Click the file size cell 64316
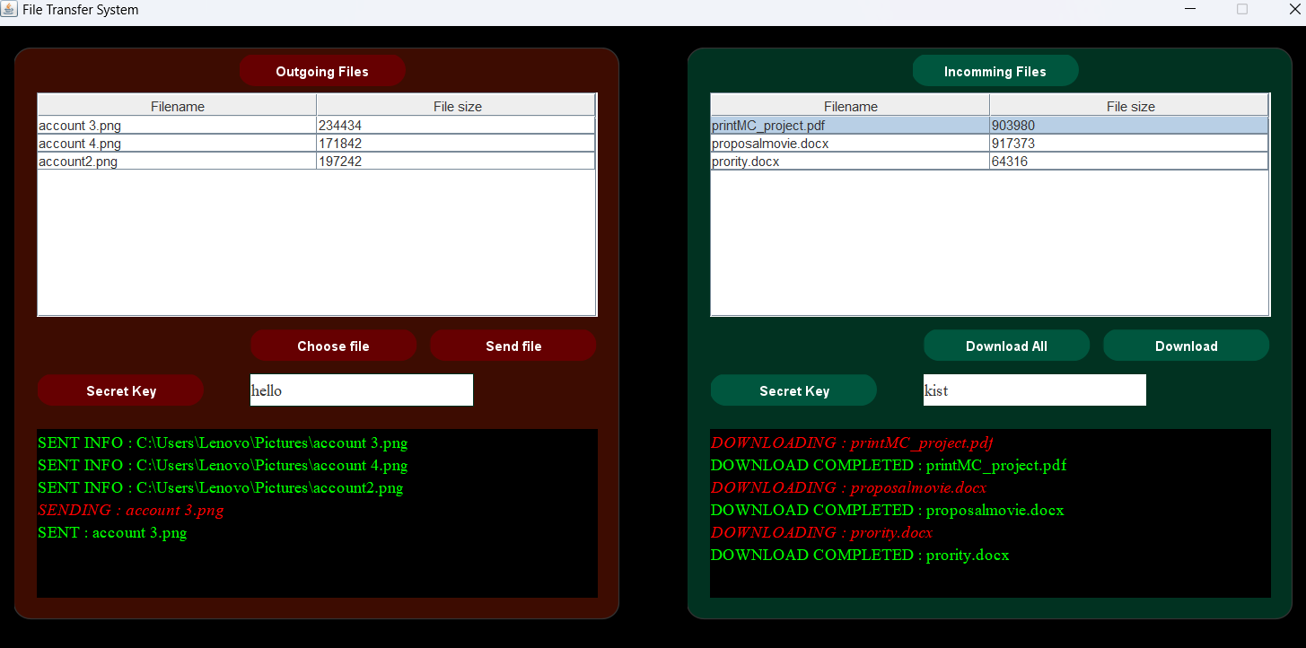The width and height of the screenshot is (1306, 648). coord(1129,162)
